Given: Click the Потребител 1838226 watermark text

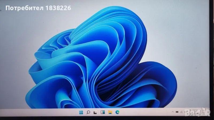Looking at the screenshot, I should point(38,8).
